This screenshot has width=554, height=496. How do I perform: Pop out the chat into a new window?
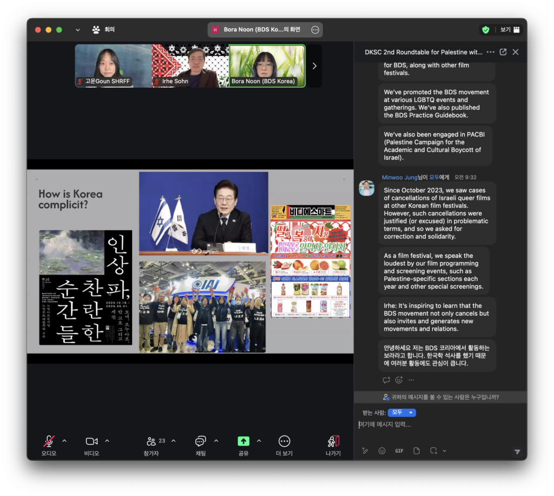point(503,52)
